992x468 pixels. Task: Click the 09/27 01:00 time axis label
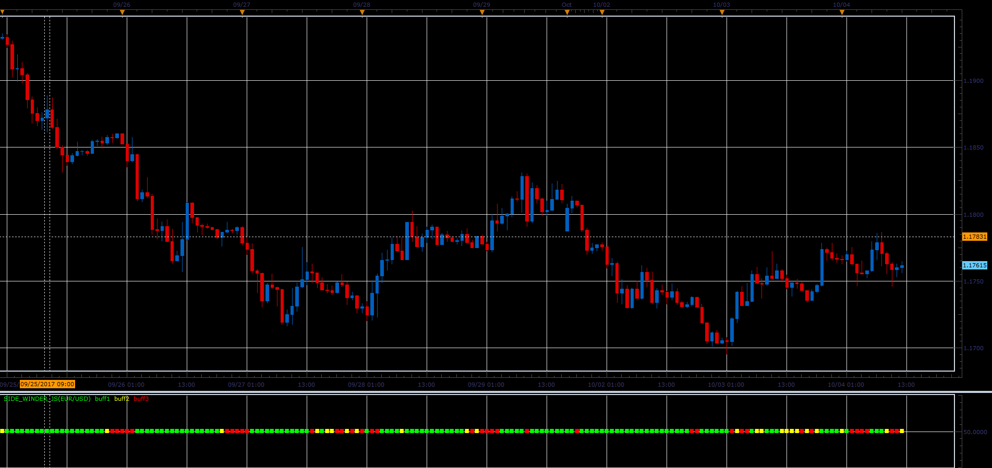pyautogui.click(x=246, y=385)
